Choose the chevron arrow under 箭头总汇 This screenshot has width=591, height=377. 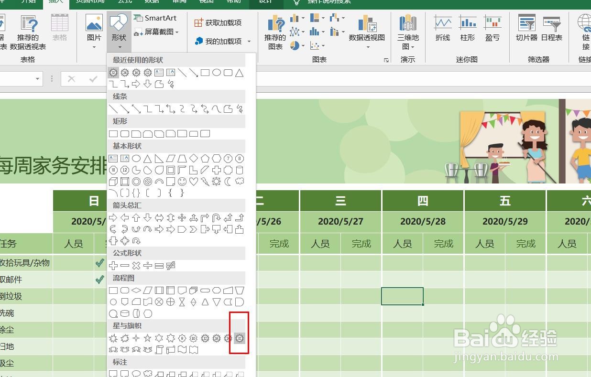coord(194,229)
